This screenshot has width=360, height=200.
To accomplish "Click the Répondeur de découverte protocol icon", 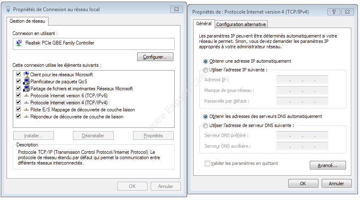I will coord(26,117).
